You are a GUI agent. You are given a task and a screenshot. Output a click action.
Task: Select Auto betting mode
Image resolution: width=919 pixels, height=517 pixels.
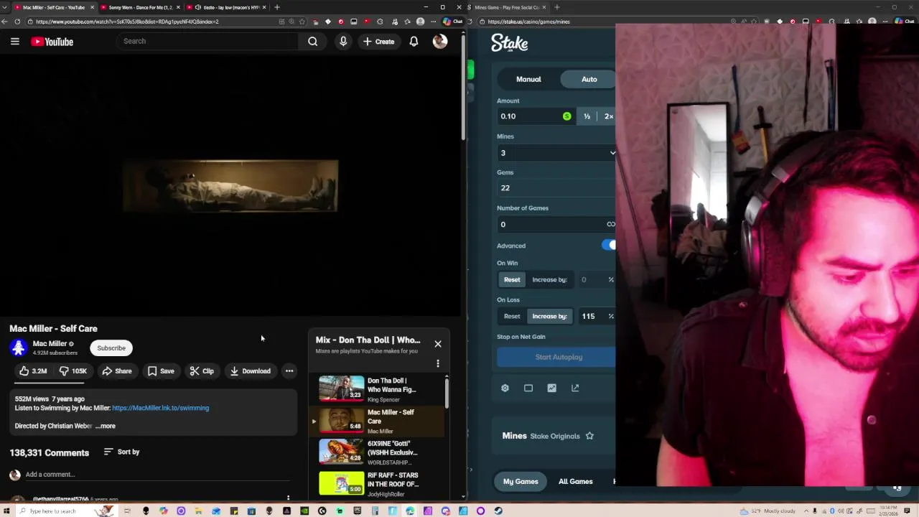tap(589, 79)
